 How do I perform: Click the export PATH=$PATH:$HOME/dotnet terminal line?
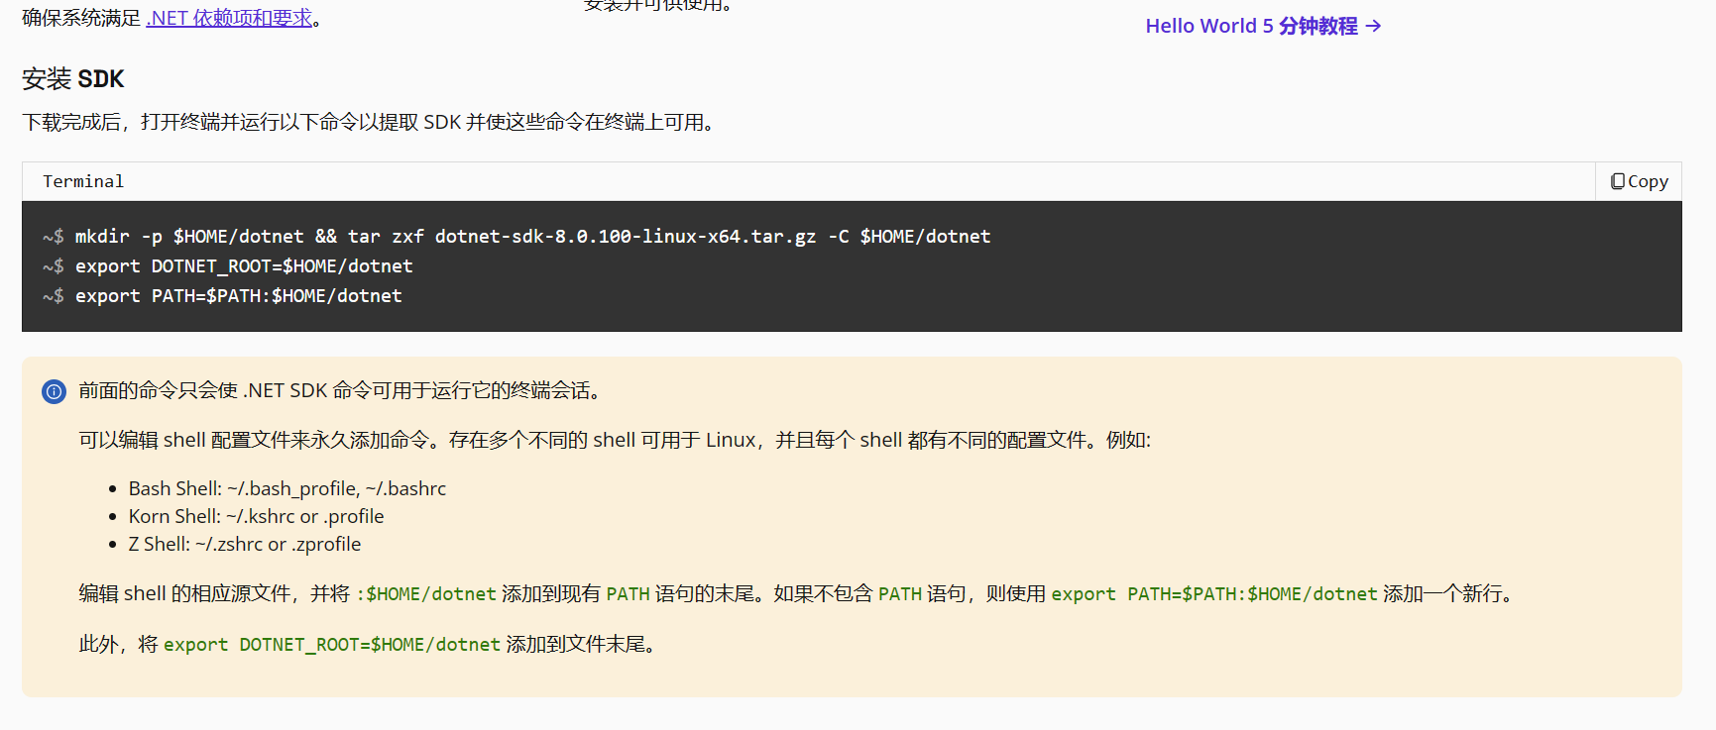point(238,296)
